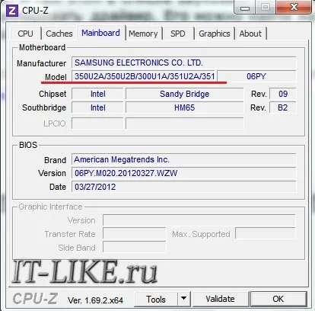Screen dimensions: 315x311
Task: Select the Mainboard tab
Action: [100, 33]
